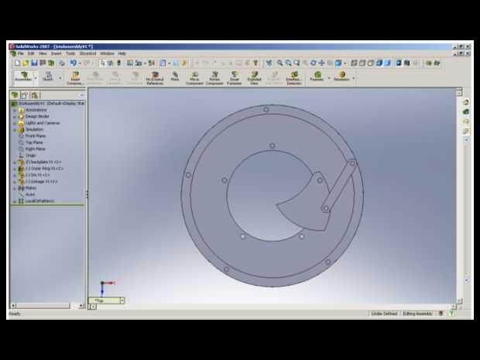Select the Rotate View tool
This screenshot has width=480, height=360.
pyautogui.click(x=314, y=63)
